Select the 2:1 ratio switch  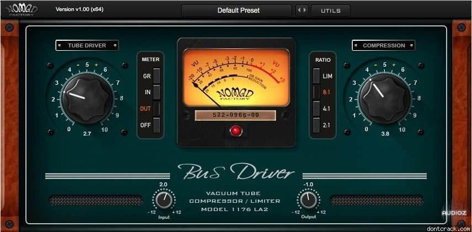pyautogui.click(x=316, y=125)
